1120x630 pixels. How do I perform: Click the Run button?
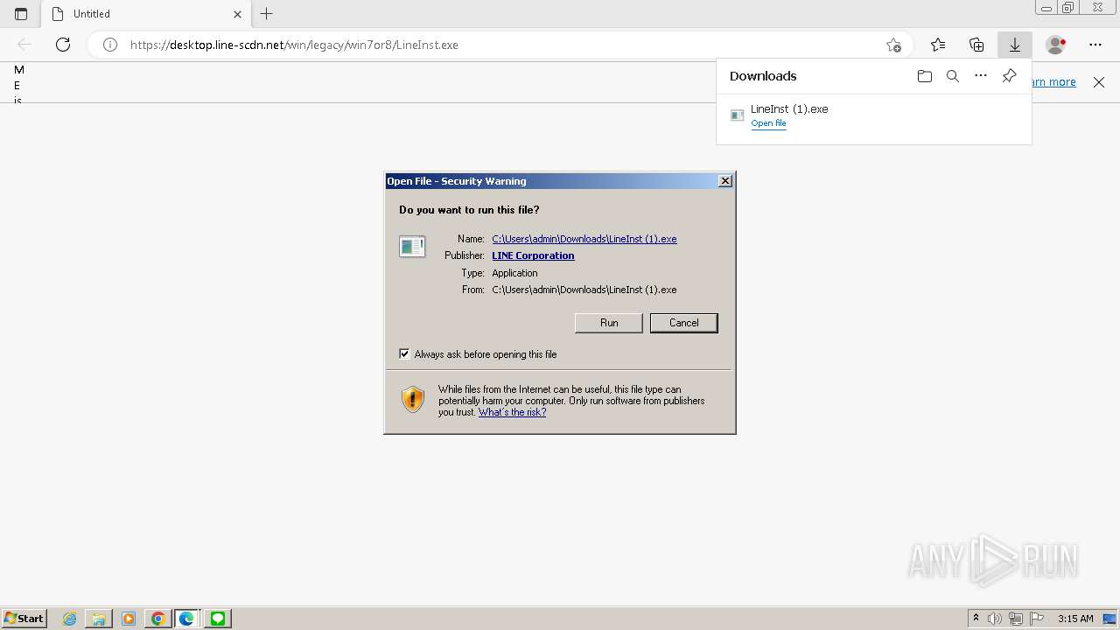coord(609,323)
